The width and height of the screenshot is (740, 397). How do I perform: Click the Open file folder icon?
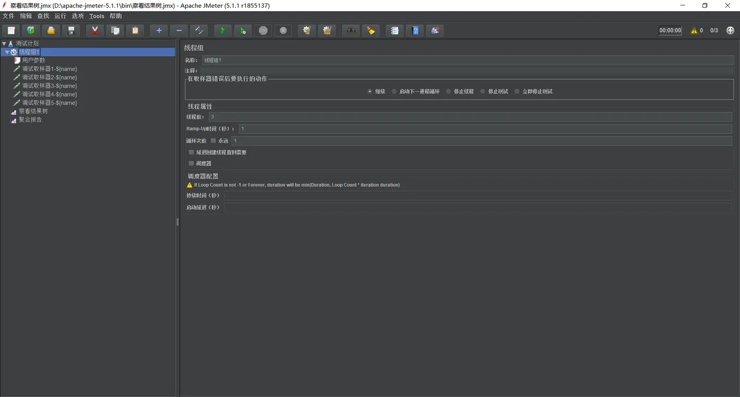(x=51, y=31)
